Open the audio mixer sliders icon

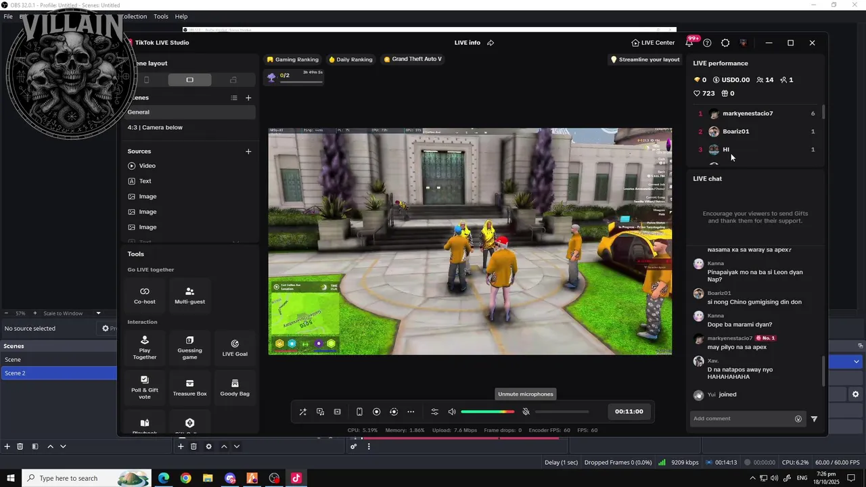pyautogui.click(x=434, y=412)
